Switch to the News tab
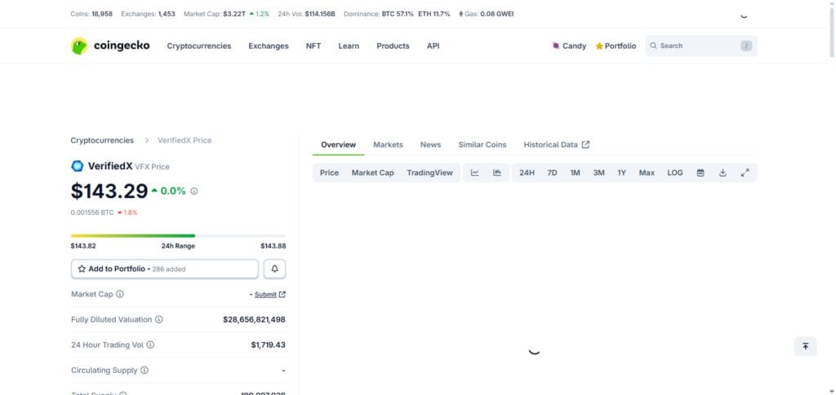 (430, 145)
